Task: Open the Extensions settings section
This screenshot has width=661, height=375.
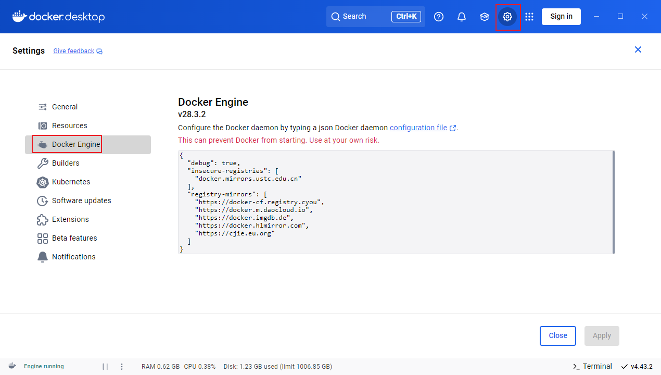Action: (70, 219)
